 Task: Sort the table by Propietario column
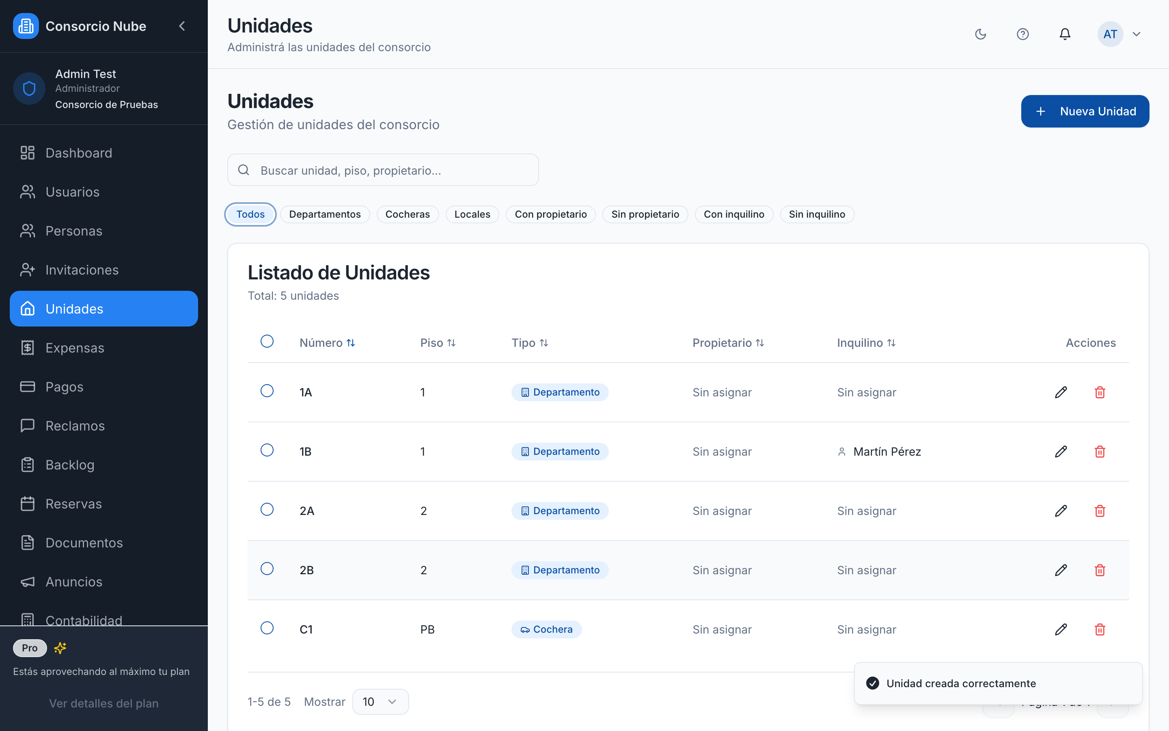729,343
